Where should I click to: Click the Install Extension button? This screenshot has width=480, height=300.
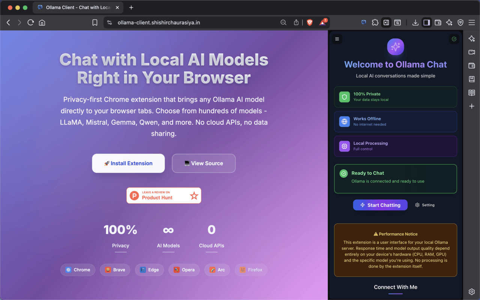click(x=128, y=163)
